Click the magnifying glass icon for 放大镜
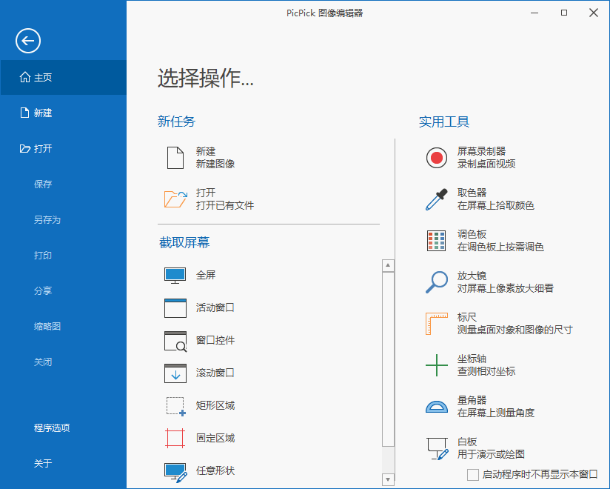Viewport: 610px width, 489px height. click(x=437, y=282)
